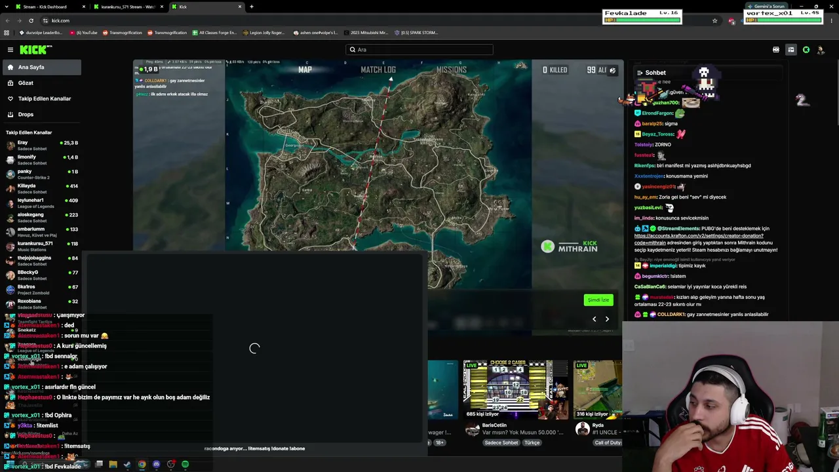
Task: Open the ducvolpe LeaderBo... bookmark
Action: (x=41, y=33)
